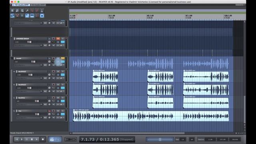The image size is (256, 144).
Task: Toggle the Repeat button in the transport
Action: 52,139
